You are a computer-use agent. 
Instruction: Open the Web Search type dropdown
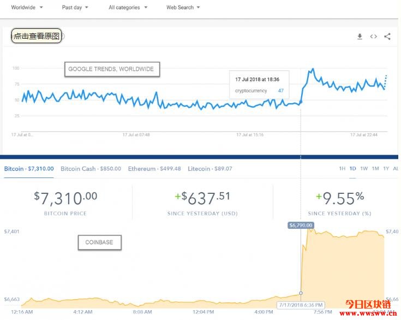183,8
